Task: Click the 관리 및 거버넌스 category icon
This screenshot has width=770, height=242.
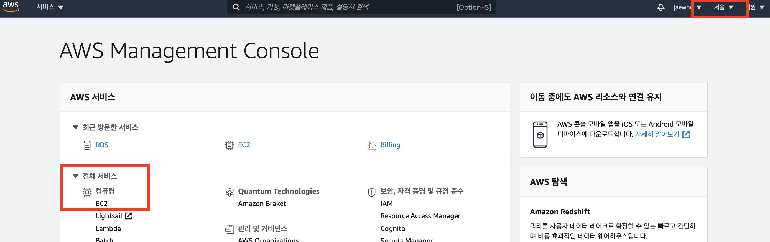Action: (x=229, y=230)
